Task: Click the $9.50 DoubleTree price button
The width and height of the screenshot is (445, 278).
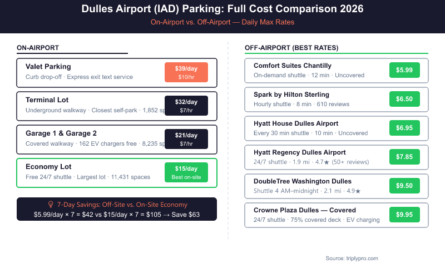Action: point(404,186)
